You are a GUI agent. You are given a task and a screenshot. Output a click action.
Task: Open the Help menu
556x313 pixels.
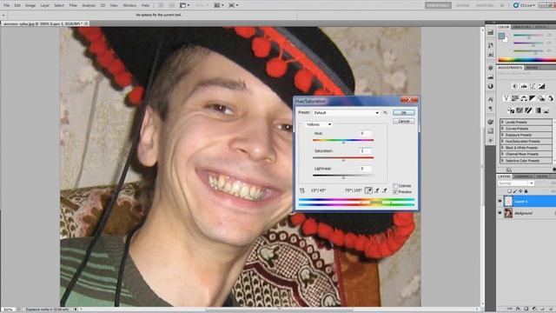(x=145, y=5)
